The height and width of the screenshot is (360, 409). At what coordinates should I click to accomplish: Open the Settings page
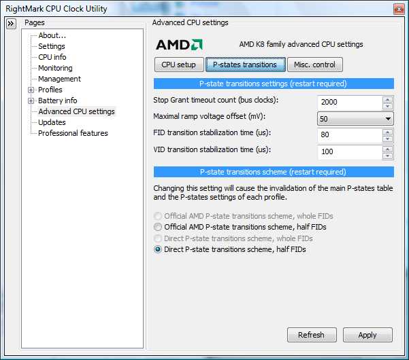pos(52,46)
